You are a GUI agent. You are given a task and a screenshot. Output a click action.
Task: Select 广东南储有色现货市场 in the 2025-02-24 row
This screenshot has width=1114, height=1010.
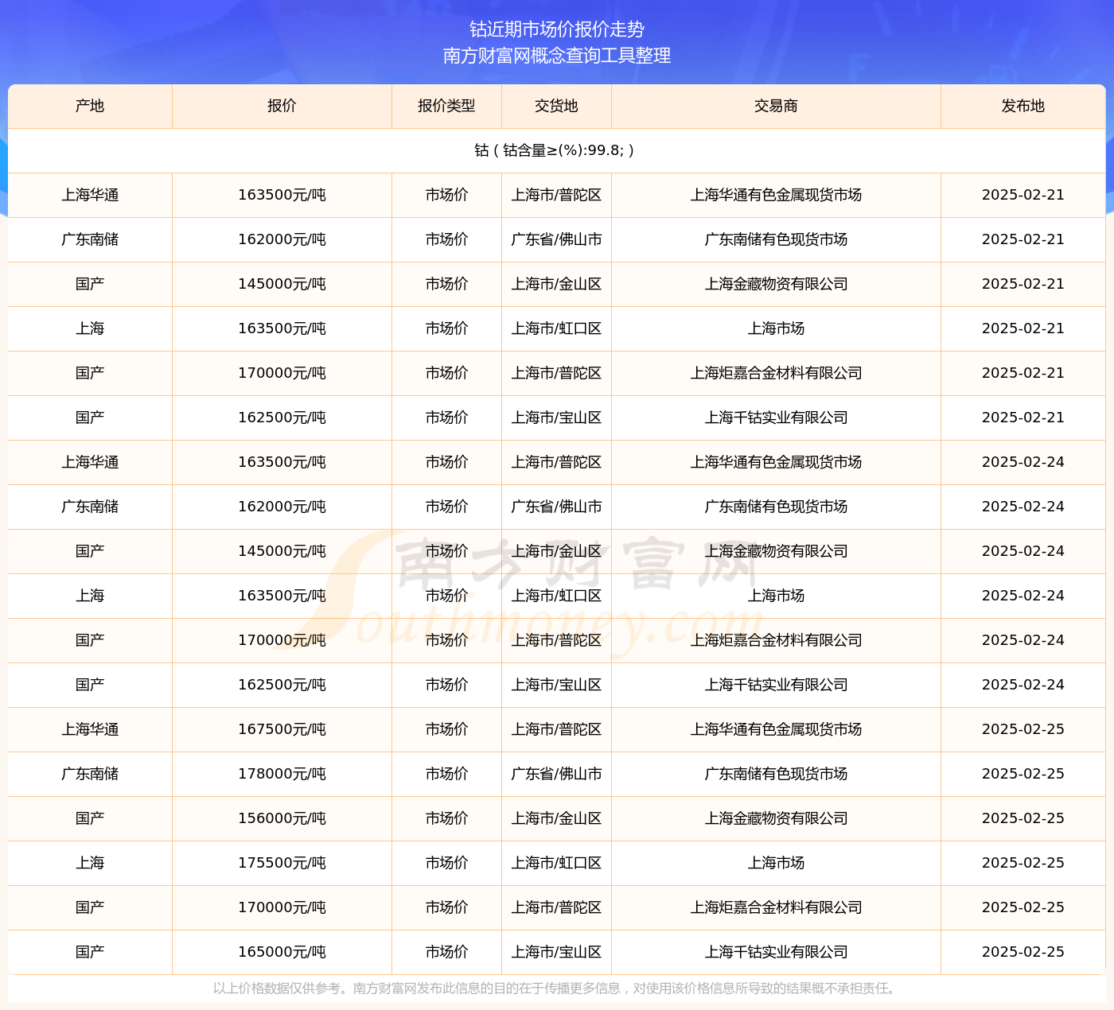click(x=776, y=507)
